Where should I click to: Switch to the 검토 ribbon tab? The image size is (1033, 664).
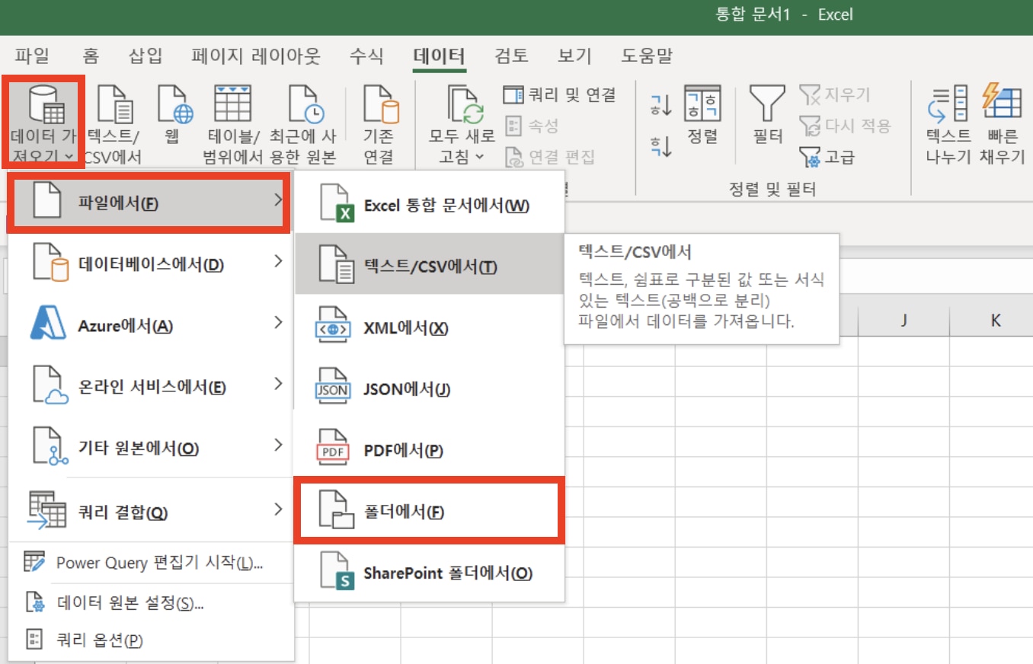(x=510, y=56)
